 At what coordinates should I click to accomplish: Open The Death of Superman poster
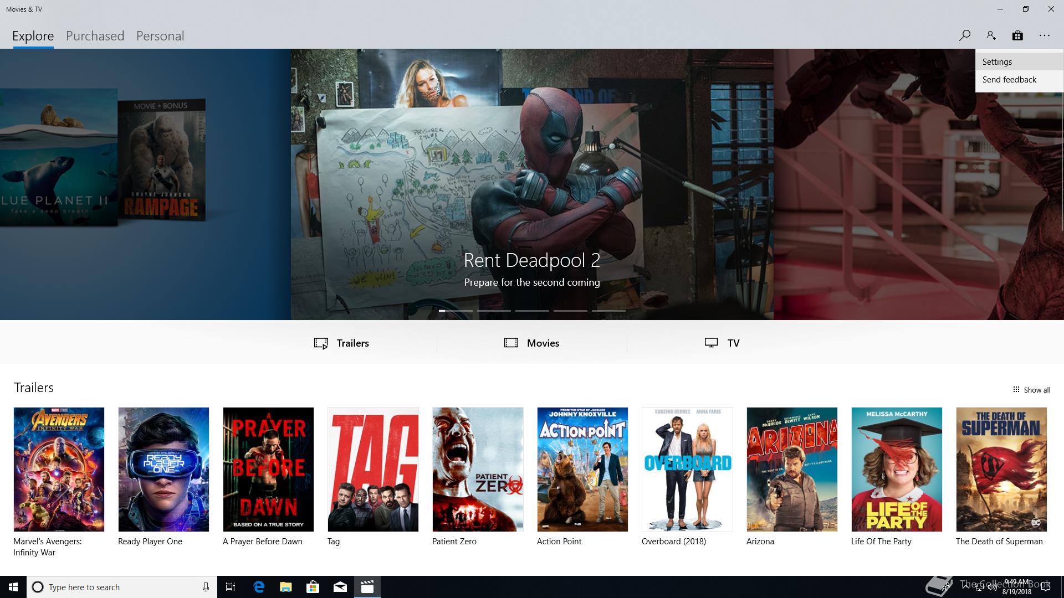[1001, 470]
